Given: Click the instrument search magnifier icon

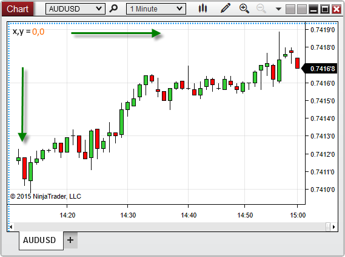Looking at the screenshot, I should (x=113, y=9).
